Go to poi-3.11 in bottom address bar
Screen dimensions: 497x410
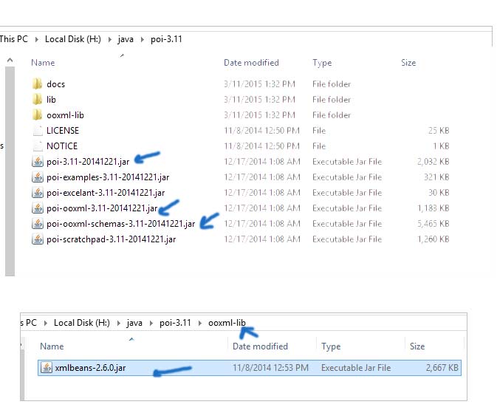(175, 323)
